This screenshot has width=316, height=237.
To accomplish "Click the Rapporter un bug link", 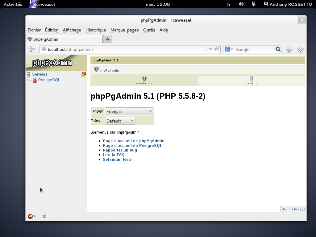I will tap(120, 150).
